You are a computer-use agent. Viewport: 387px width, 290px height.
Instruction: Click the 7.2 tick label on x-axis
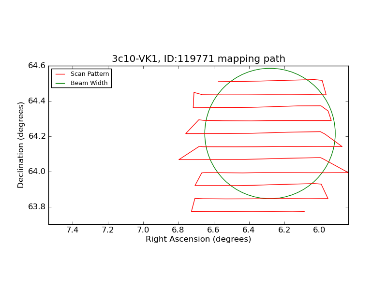[108, 230]
